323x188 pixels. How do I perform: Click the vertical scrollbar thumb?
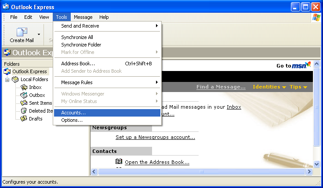(316, 107)
